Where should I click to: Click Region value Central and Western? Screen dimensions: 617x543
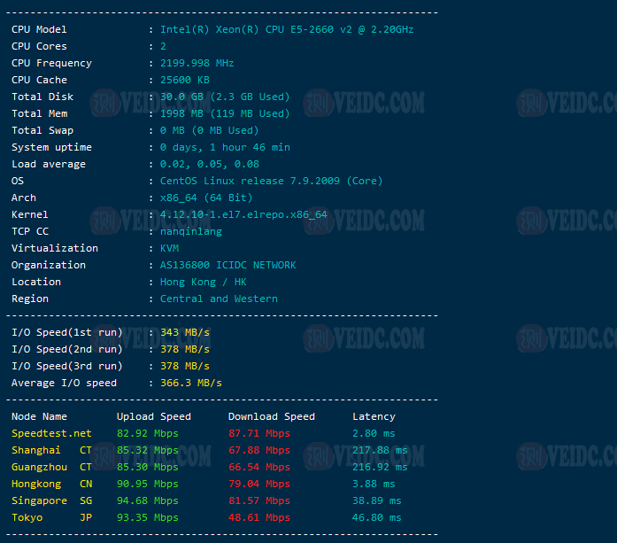coord(219,299)
